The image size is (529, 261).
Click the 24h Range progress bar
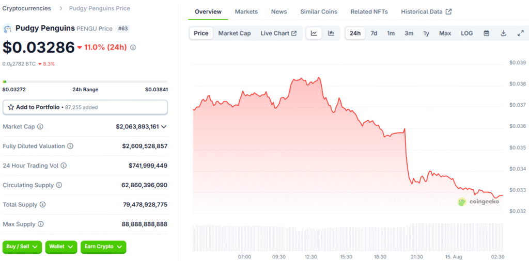click(x=85, y=81)
